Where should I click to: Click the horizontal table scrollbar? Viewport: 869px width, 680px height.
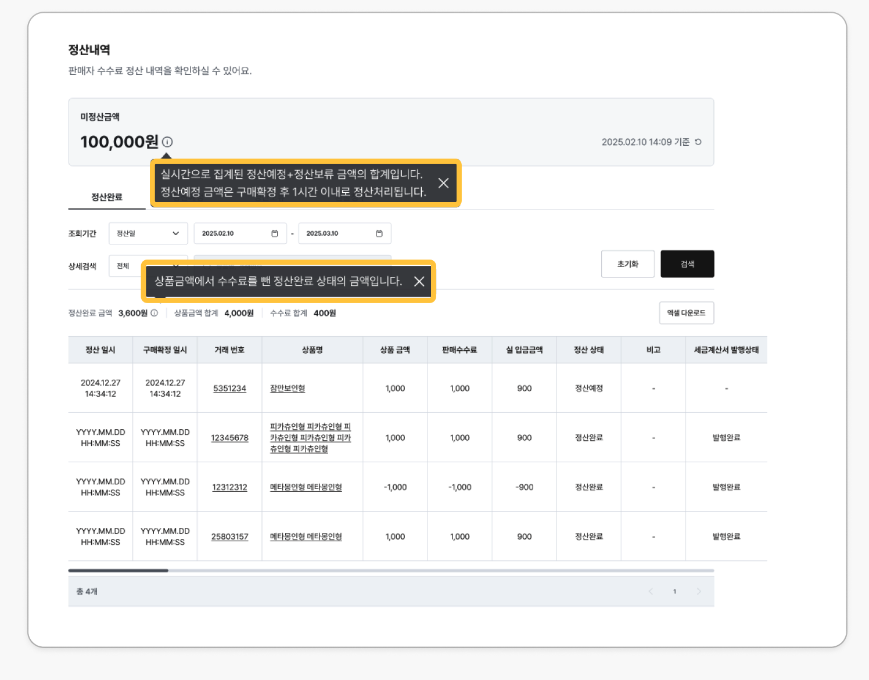click(119, 571)
